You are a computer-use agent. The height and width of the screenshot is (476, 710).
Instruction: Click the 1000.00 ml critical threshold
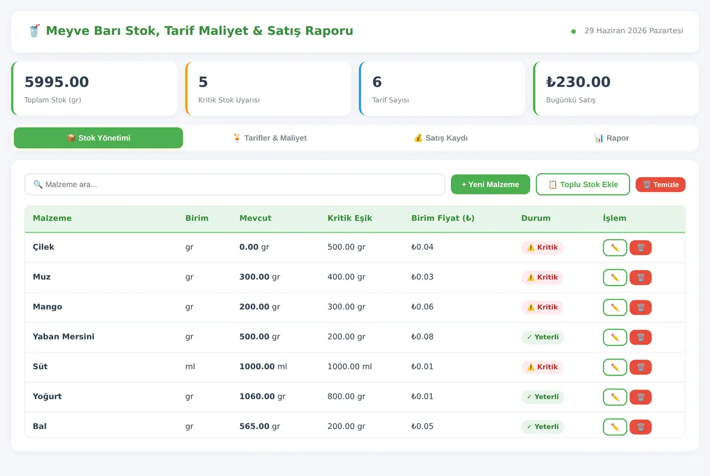coord(350,367)
